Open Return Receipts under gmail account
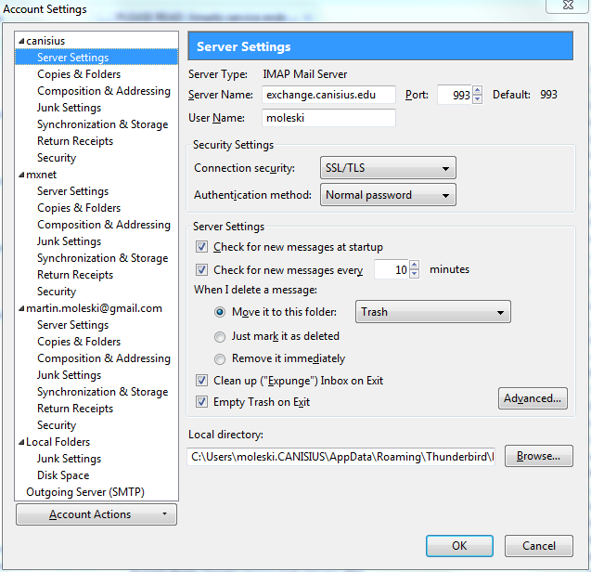This screenshot has height=572, width=591. click(x=75, y=409)
